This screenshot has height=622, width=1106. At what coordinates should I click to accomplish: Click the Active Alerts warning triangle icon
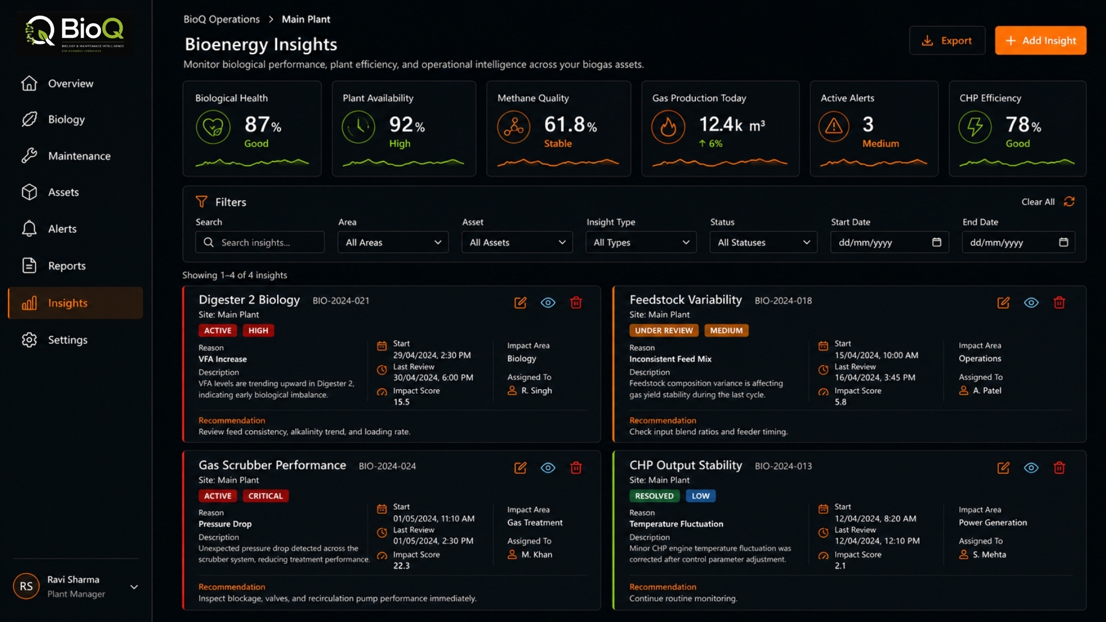(x=834, y=127)
